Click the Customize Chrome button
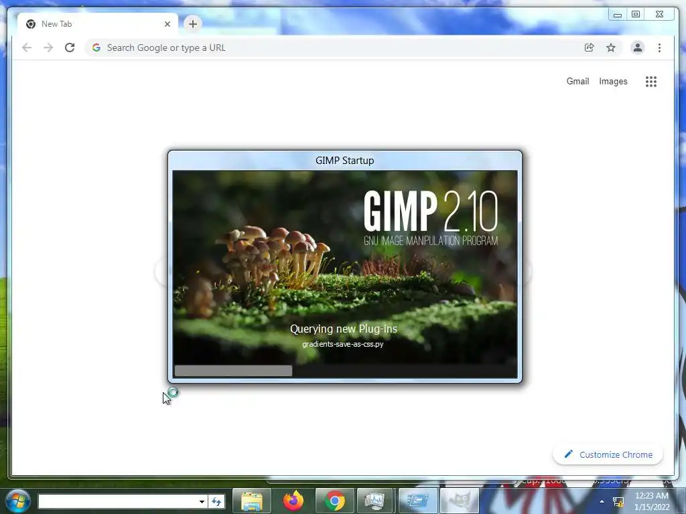This screenshot has width=686, height=514. click(x=608, y=454)
